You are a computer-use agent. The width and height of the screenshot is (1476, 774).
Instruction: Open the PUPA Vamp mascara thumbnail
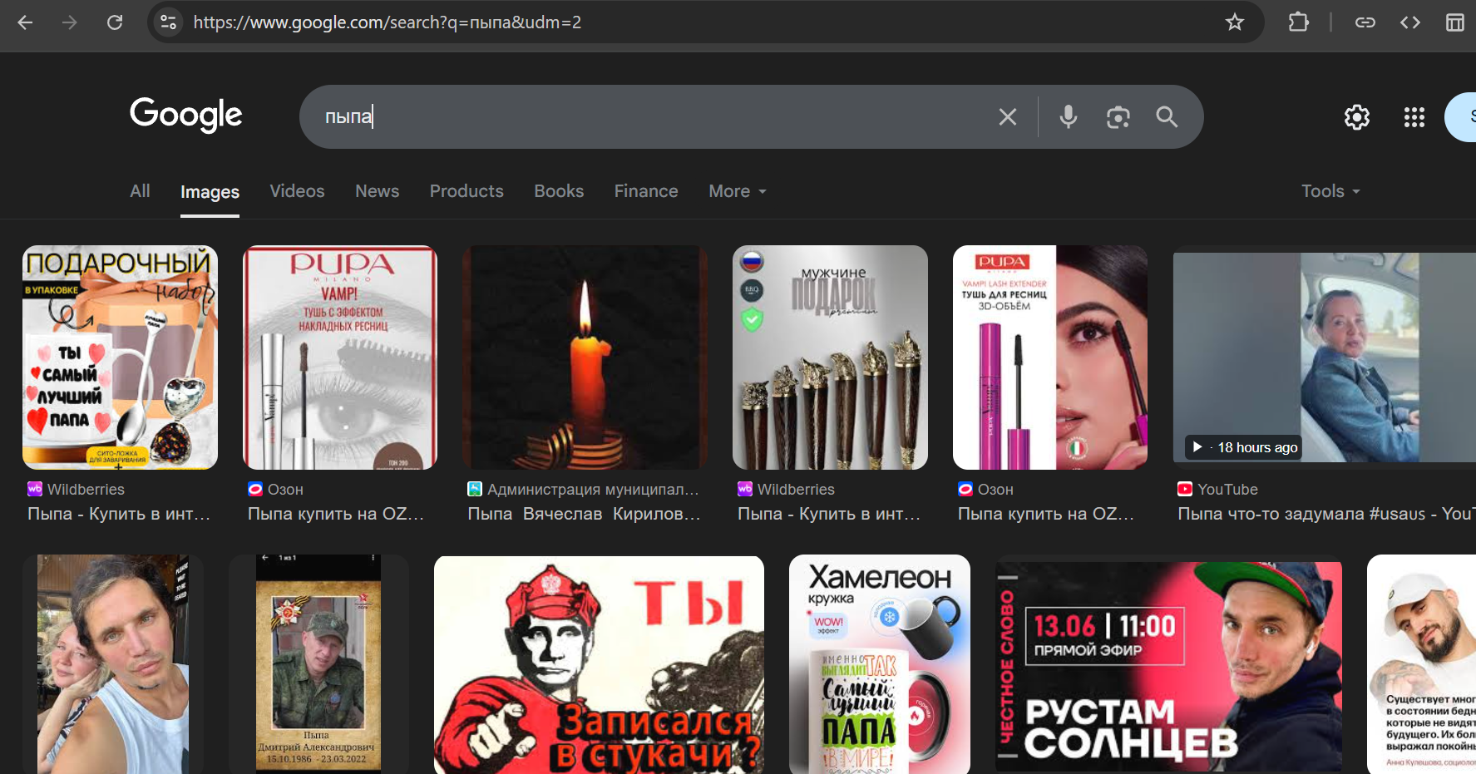coord(340,357)
